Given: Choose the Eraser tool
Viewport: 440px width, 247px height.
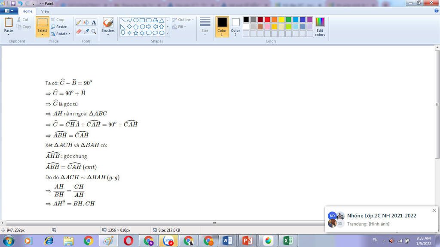Looking at the screenshot, I should point(79,31).
